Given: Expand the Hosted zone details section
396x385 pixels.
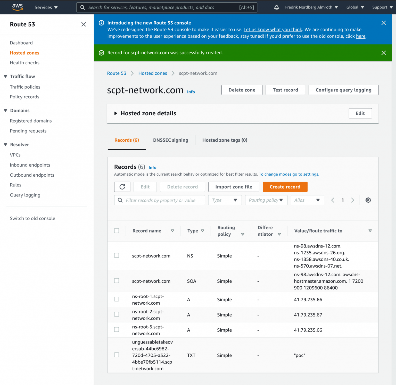Looking at the screenshot, I should click(x=116, y=113).
